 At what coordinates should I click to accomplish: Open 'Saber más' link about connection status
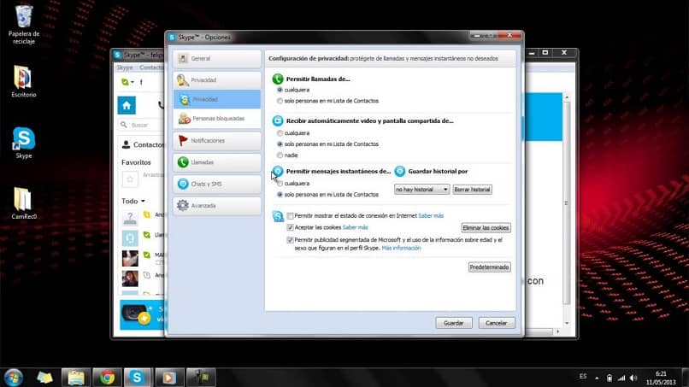(431, 215)
